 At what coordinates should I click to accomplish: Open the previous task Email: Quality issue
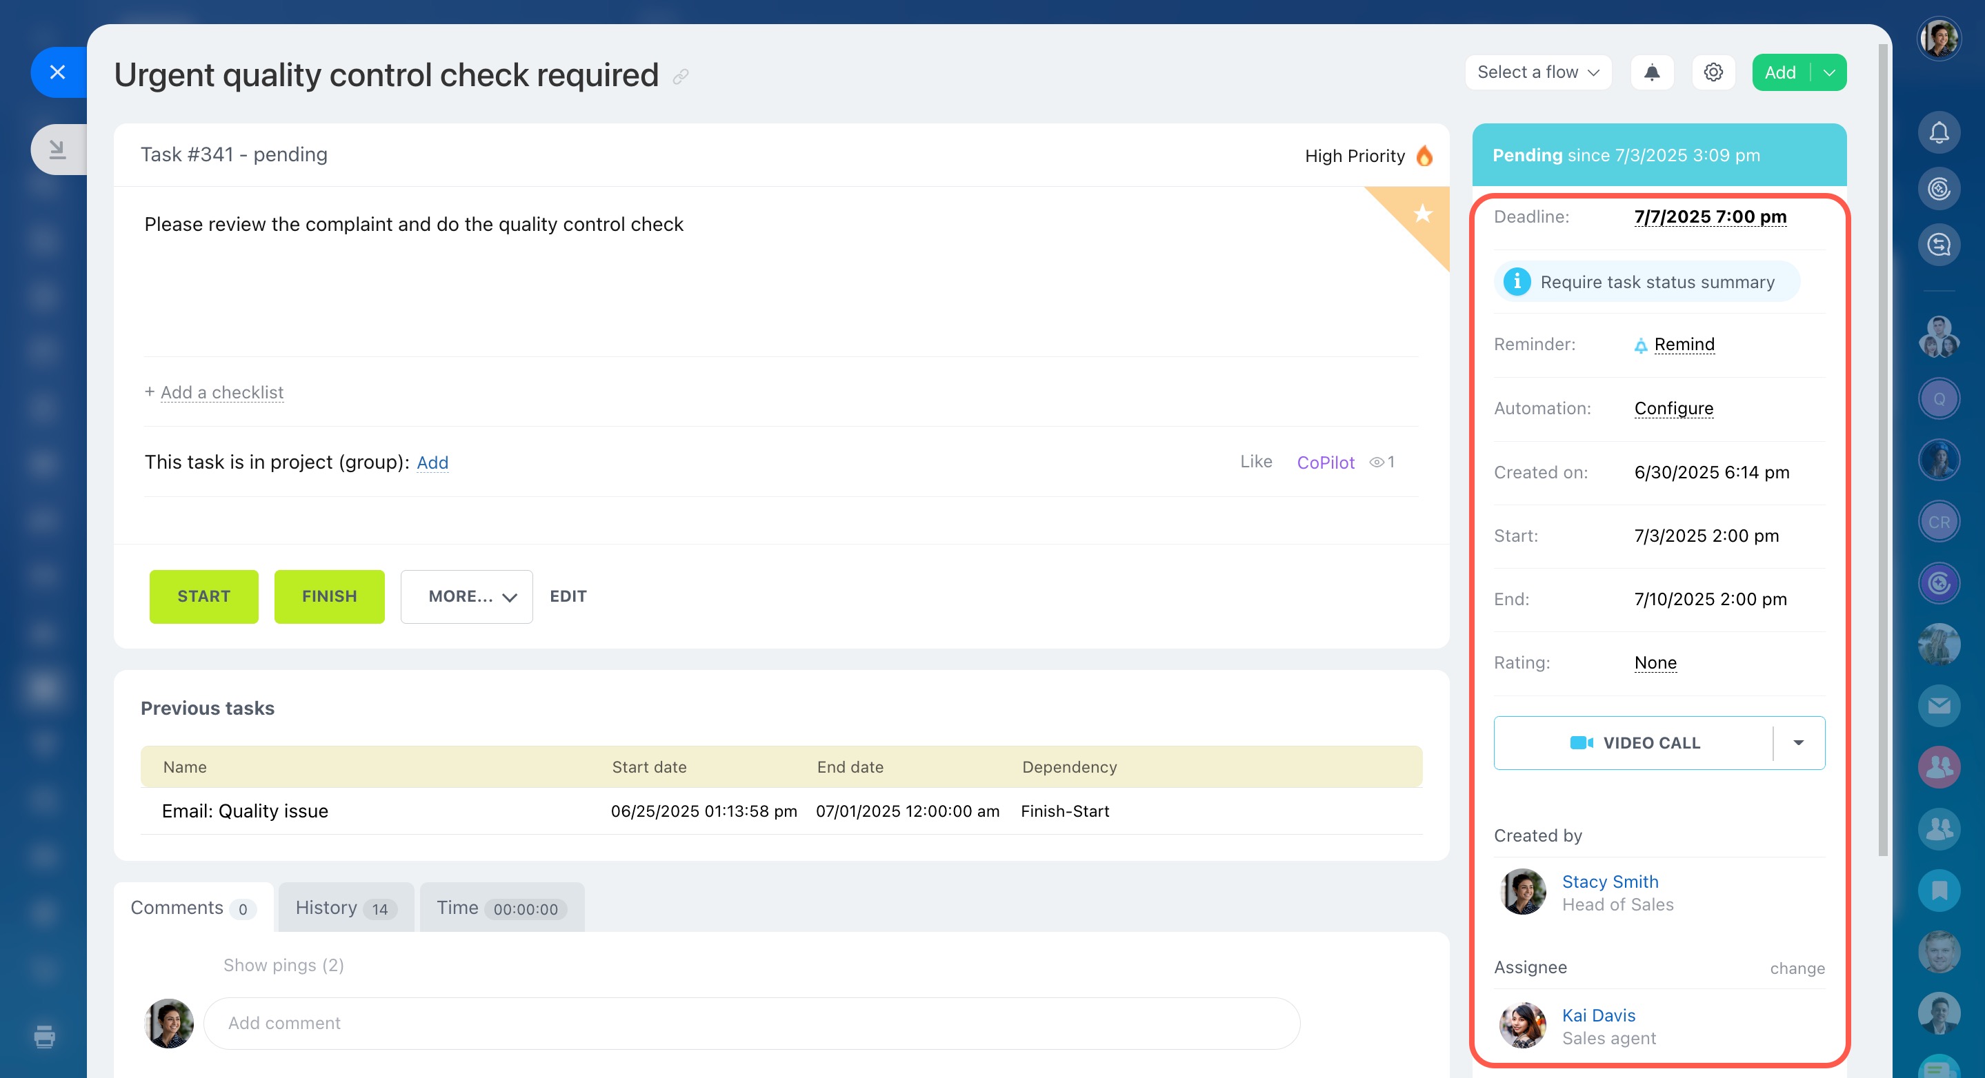click(245, 811)
